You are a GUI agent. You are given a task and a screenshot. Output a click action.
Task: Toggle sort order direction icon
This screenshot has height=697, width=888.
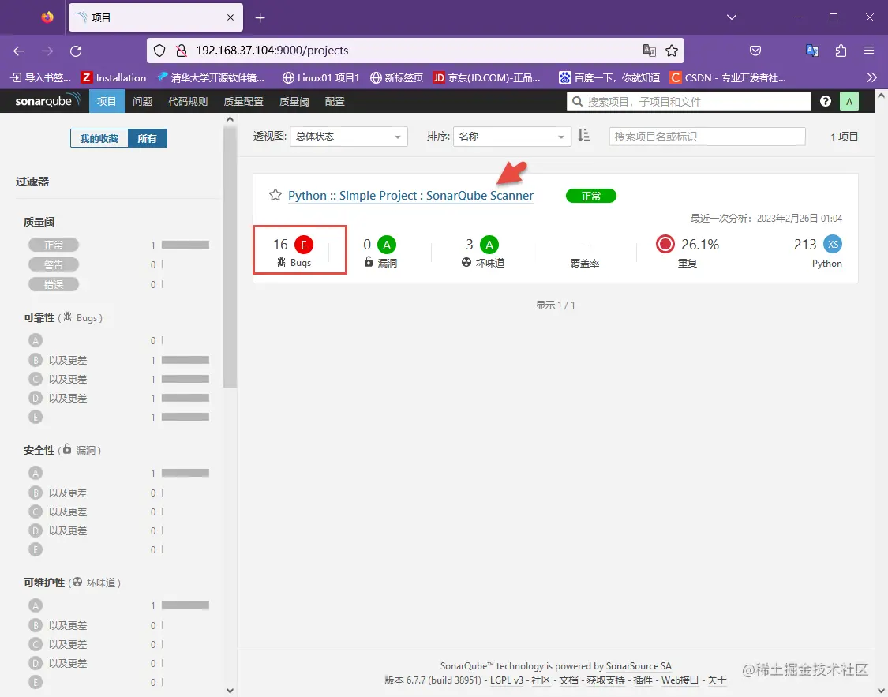click(x=584, y=136)
